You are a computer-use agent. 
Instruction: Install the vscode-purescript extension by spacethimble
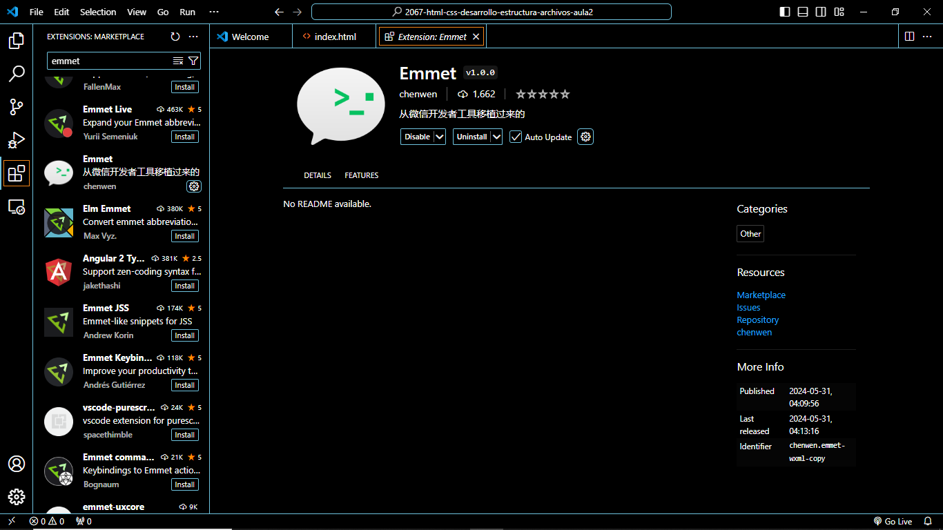click(185, 435)
